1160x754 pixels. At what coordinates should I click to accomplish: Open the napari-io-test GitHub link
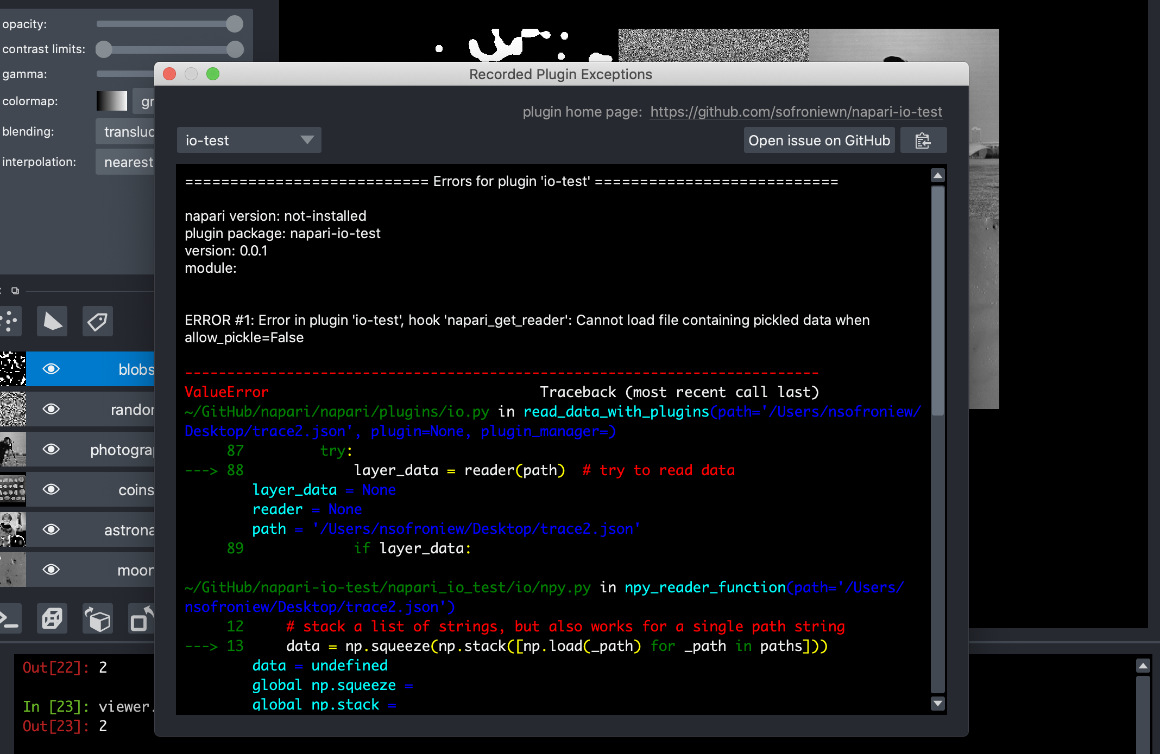[796, 112]
